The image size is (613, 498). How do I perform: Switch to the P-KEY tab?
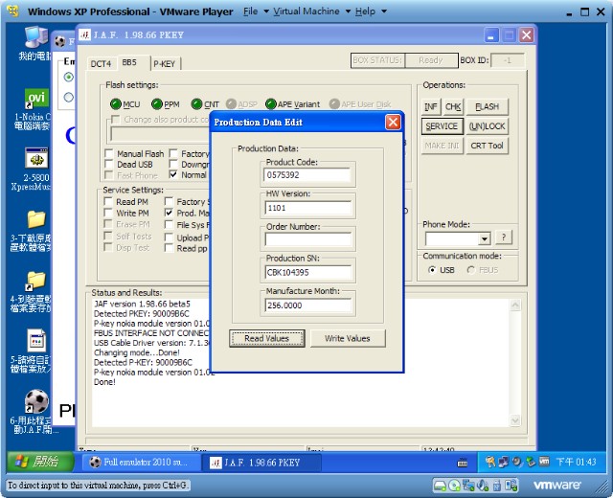(x=164, y=63)
